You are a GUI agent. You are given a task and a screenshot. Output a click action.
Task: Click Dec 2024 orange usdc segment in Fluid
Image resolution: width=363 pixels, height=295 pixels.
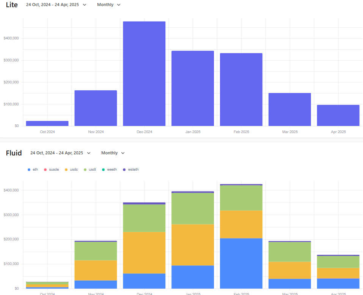click(144, 253)
